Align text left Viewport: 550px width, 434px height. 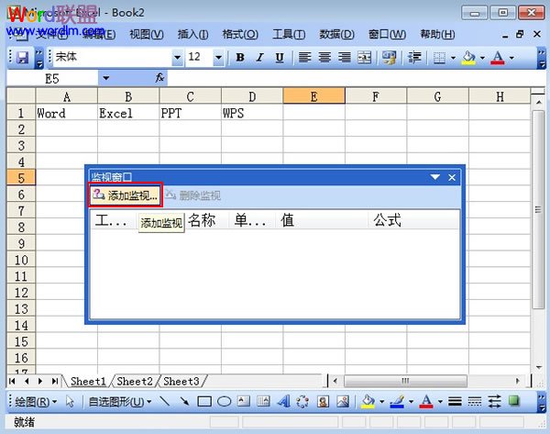(x=305, y=57)
